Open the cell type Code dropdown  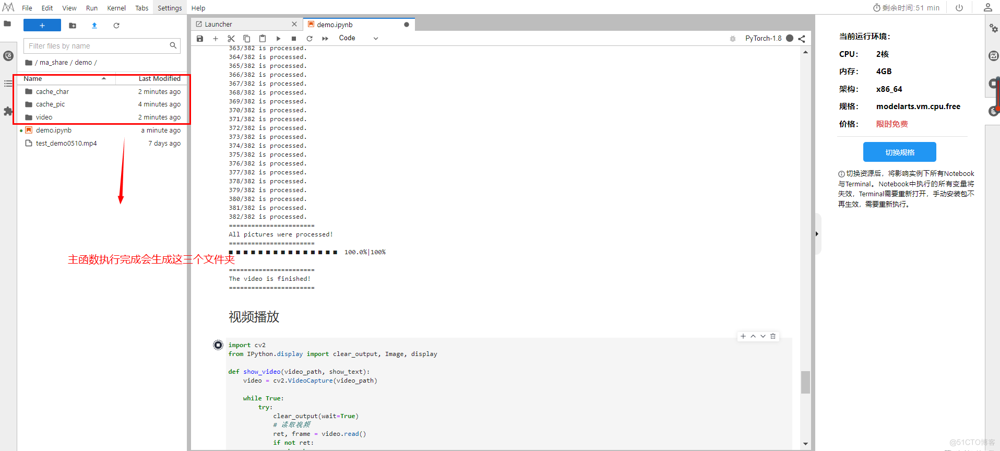tap(359, 38)
